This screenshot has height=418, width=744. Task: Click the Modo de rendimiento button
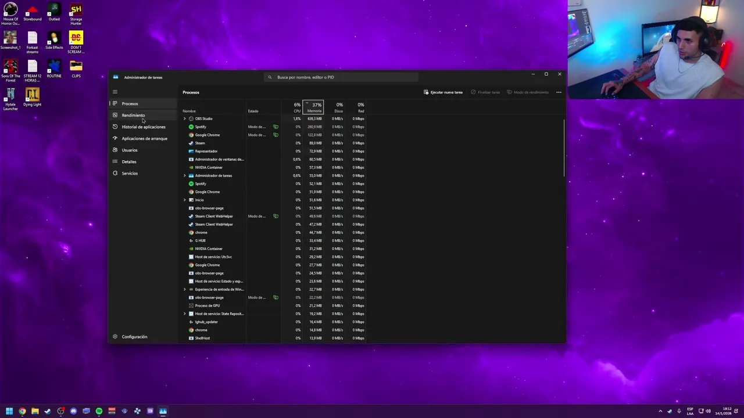[x=528, y=92]
